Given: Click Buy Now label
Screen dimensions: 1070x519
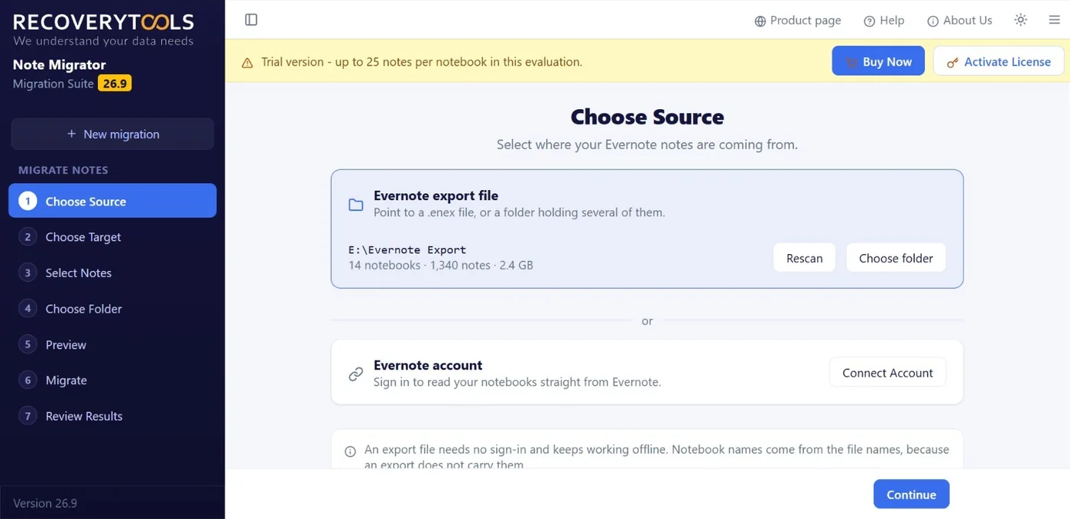Looking at the screenshot, I should (x=887, y=62).
